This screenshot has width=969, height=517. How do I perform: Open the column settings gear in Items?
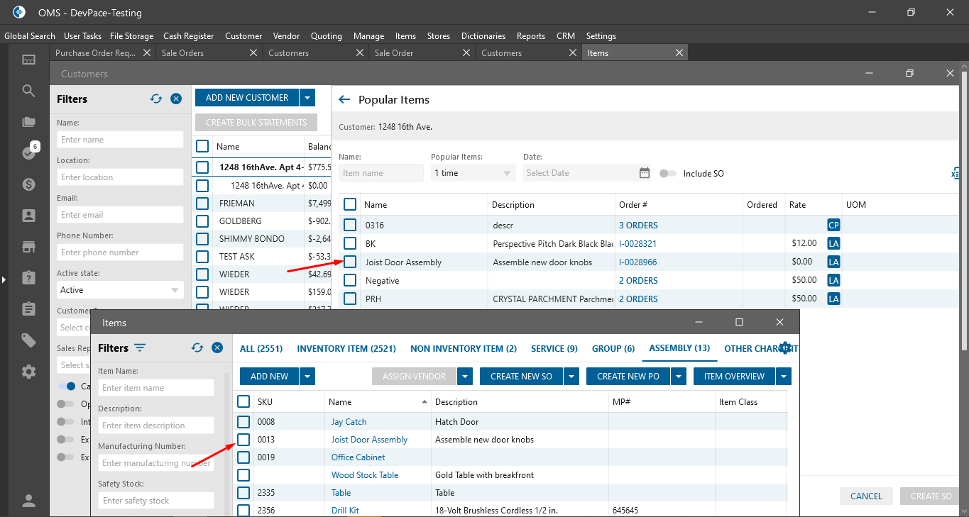click(x=784, y=348)
